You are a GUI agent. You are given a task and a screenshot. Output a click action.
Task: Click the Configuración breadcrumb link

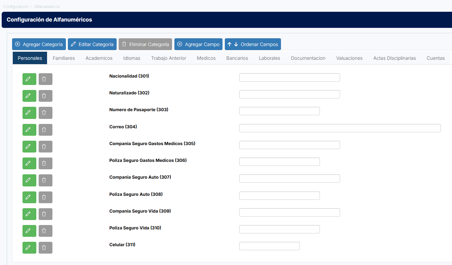[15, 7]
